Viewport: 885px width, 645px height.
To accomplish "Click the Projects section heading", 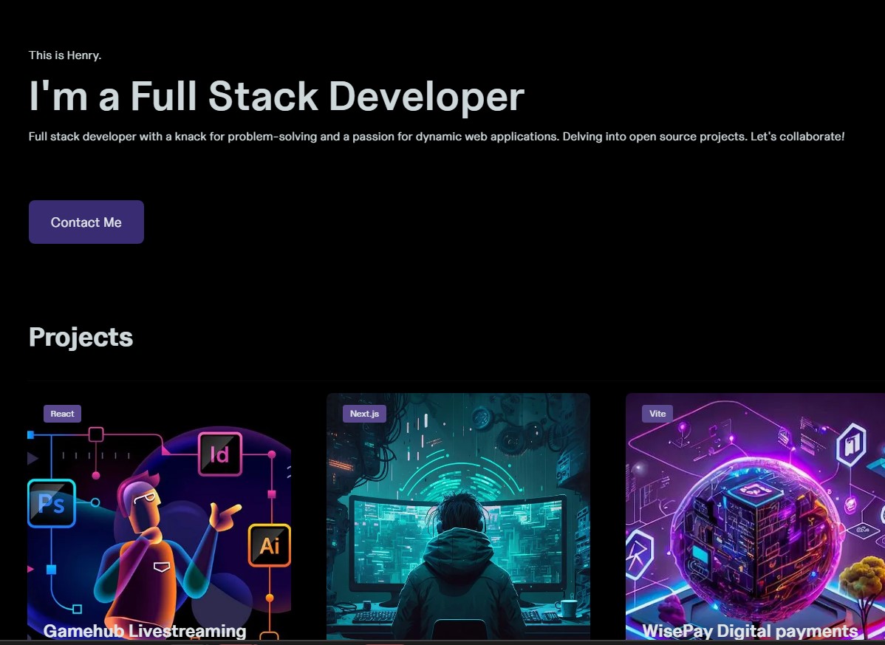I will [x=81, y=338].
